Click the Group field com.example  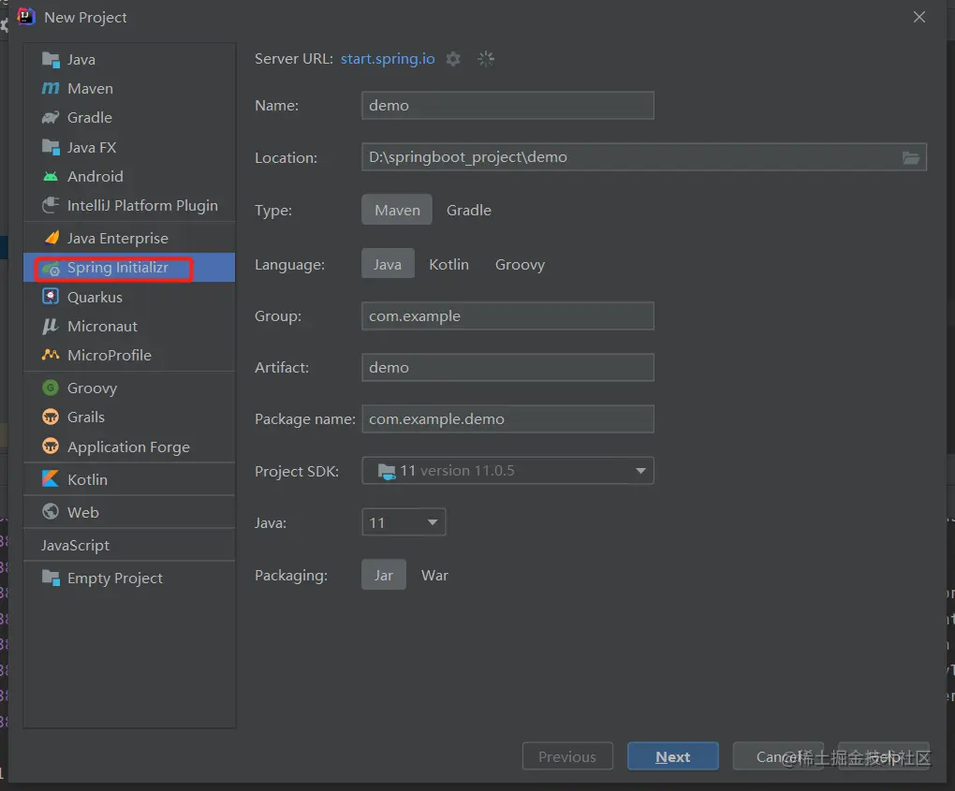coord(508,316)
